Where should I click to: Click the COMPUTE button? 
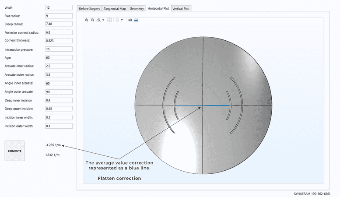(15, 151)
